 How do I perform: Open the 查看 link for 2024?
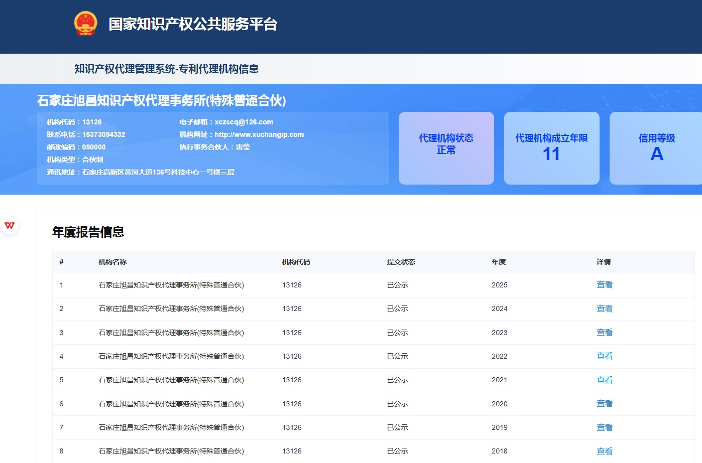(x=605, y=309)
